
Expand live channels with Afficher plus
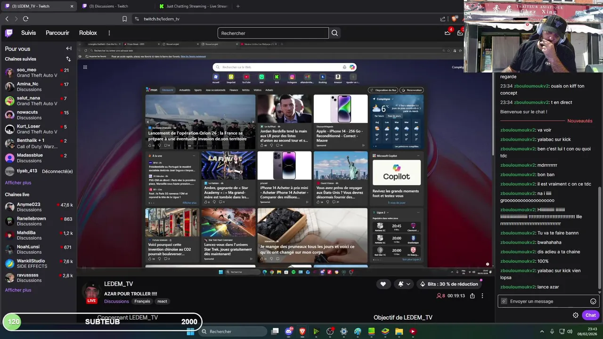18,290
